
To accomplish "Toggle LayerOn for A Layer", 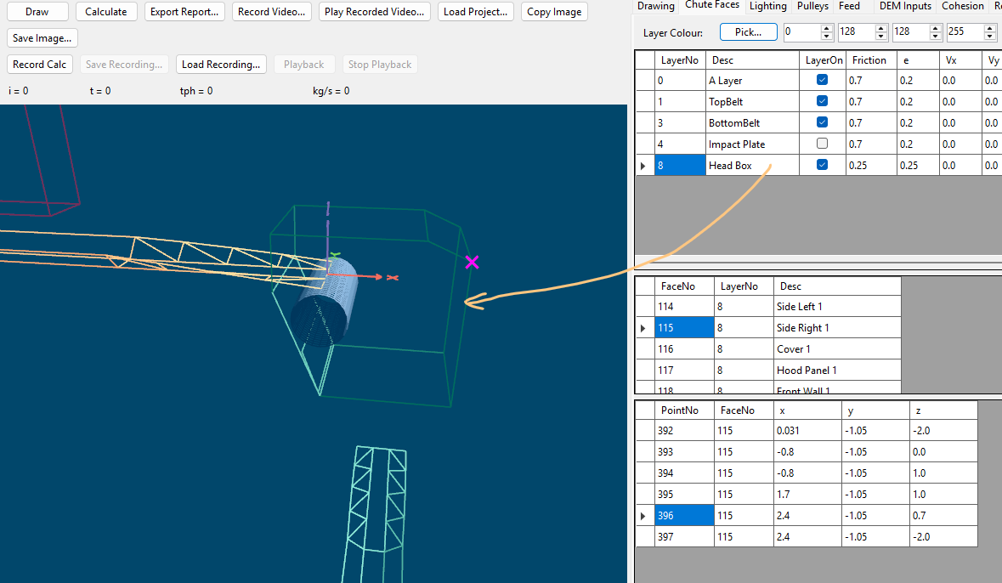I will click(x=822, y=80).
